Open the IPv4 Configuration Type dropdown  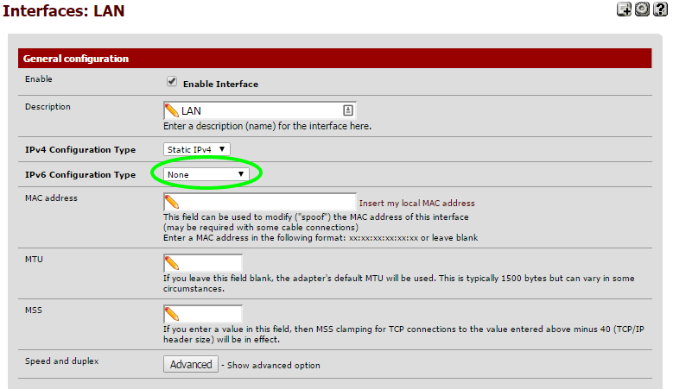[197, 149]
